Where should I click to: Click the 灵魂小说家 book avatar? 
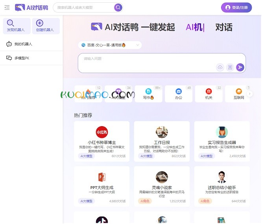pyautogui.click(x=162, y=177)
